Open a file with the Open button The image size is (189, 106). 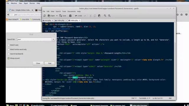51,16
